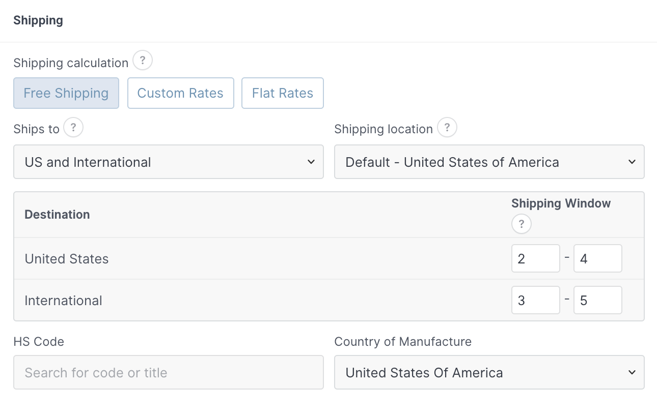Select the Flat Rates option

point(282,93)
